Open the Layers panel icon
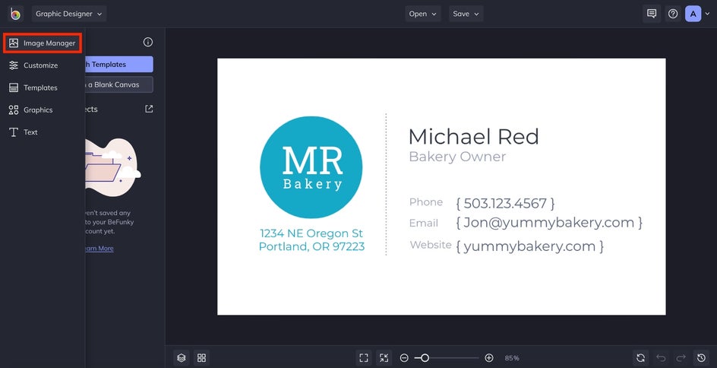This screenshot has height=368, width=717. tap(182, 358)
